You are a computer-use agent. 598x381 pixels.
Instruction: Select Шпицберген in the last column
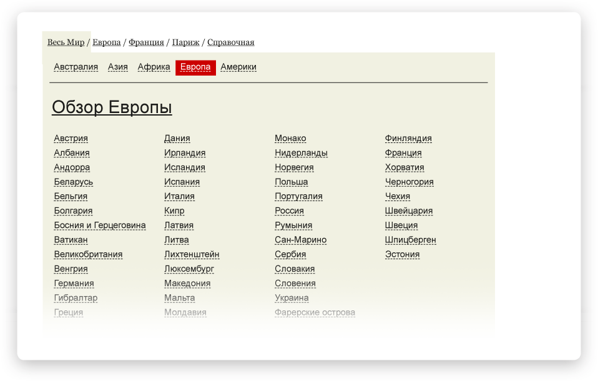point(410,240)
